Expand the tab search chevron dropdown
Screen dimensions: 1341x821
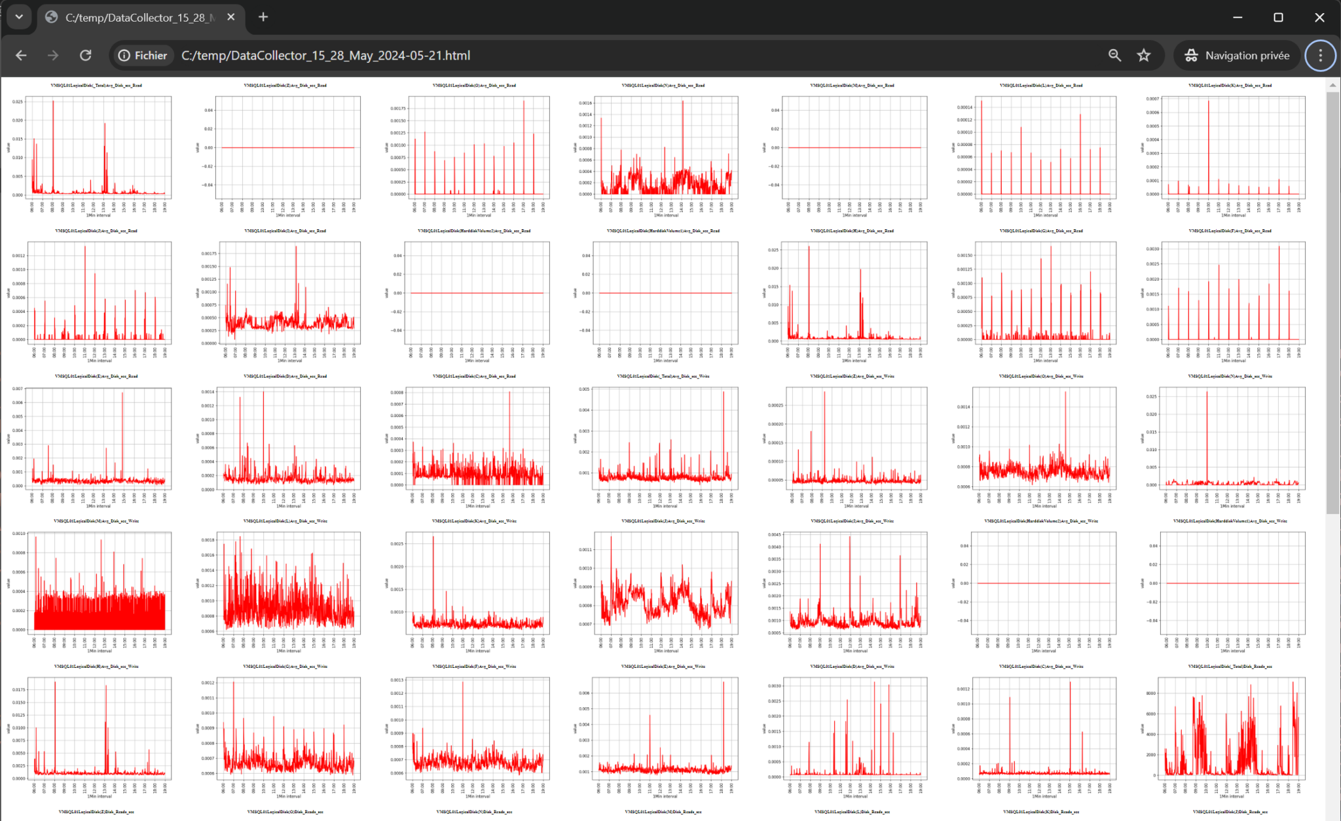[19, 17]
